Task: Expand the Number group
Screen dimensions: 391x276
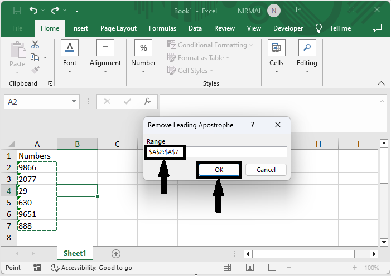Action: point(143,57)
